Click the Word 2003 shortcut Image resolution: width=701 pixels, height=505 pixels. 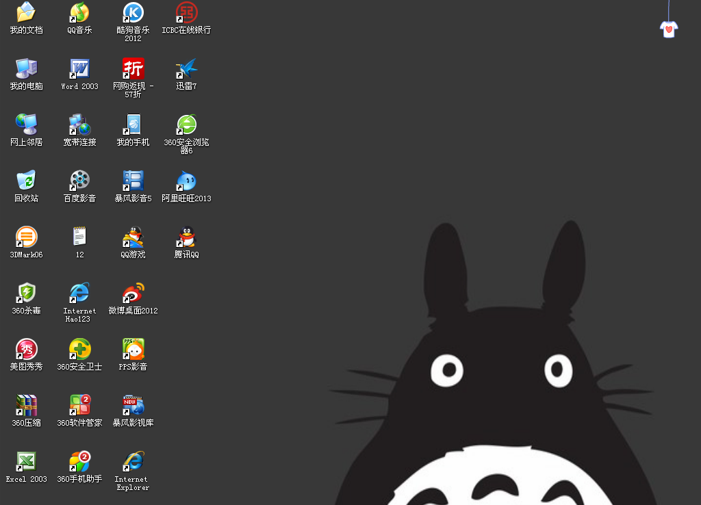click(79, 68)
